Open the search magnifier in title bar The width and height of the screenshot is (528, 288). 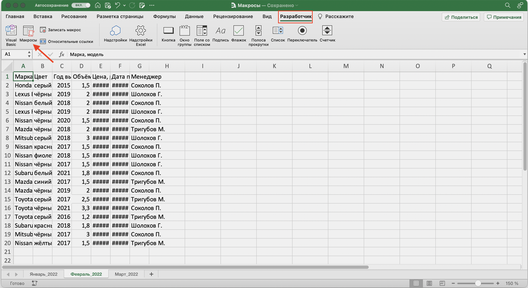click(x=507, y=5)
